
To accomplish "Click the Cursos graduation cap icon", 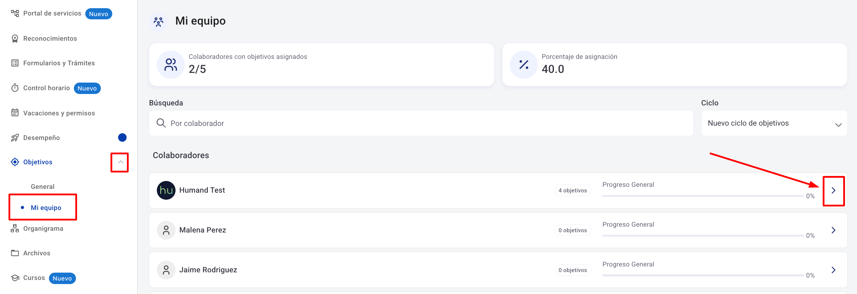I will point(15,278).
